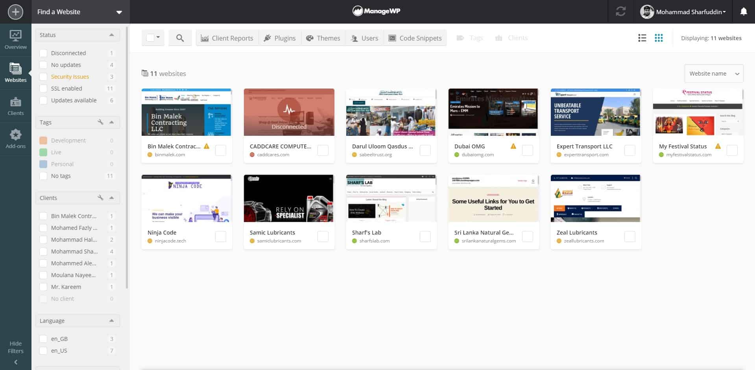
Task: Open the Website name sort dropdown
Action: pos(714,74)
